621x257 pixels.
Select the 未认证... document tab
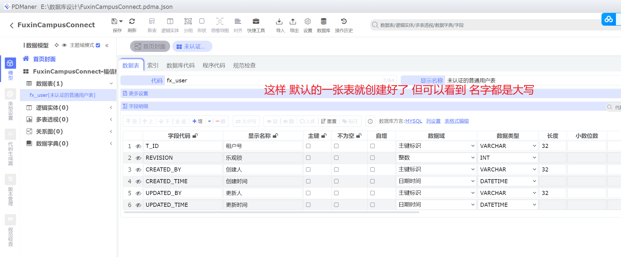(192, 46)
